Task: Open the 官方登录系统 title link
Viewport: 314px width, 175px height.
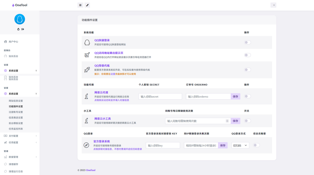Action: (102, 141)
